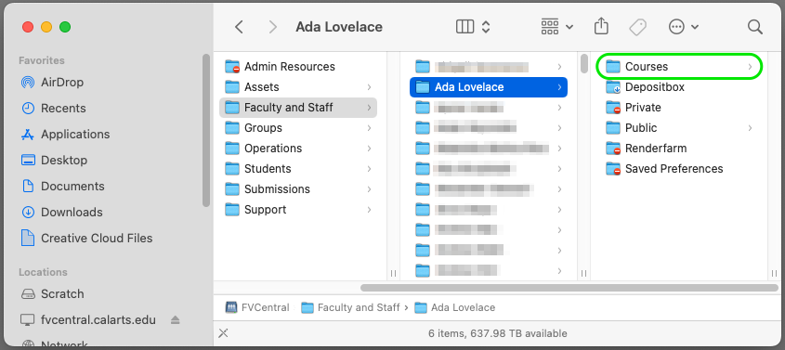Open the group-by grid dropdown

pyautogui.click(x=556, y=27)
